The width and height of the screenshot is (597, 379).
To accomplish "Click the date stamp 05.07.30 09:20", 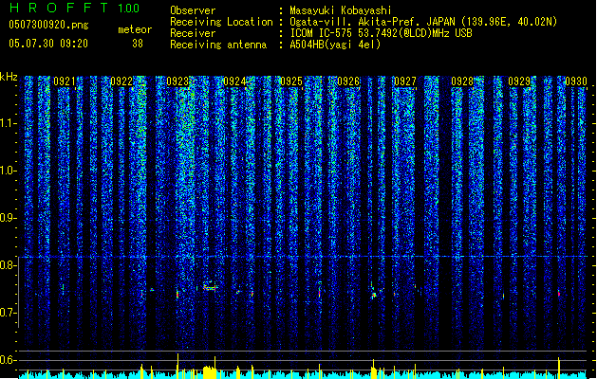I will click(x=48, y=44).
